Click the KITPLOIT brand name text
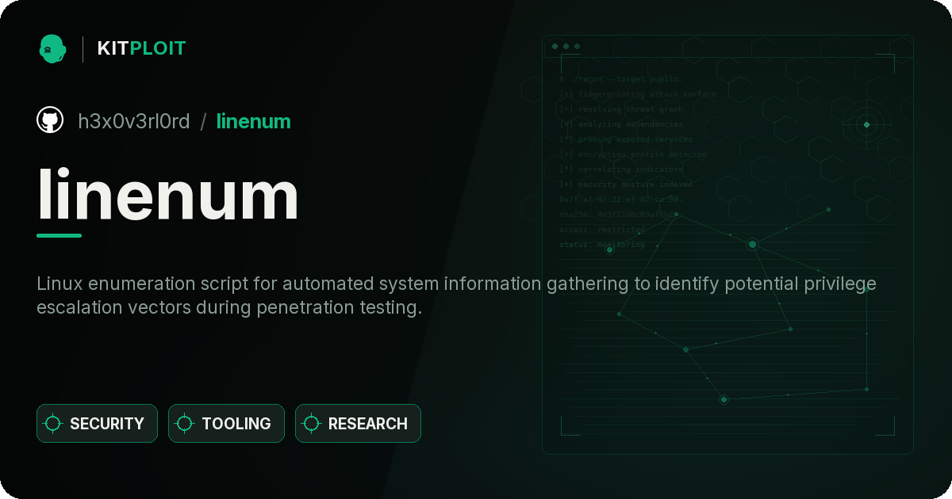This screenshot has height=499, width=952. (141, 48)
